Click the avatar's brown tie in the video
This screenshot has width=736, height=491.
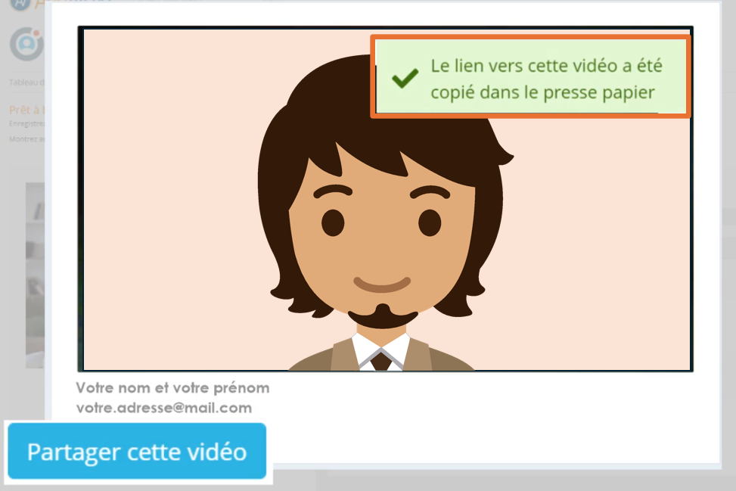coord(381,361)
